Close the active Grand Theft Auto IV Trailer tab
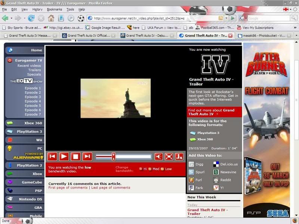Viewport: 299px width, 224px height. (230, 35)
